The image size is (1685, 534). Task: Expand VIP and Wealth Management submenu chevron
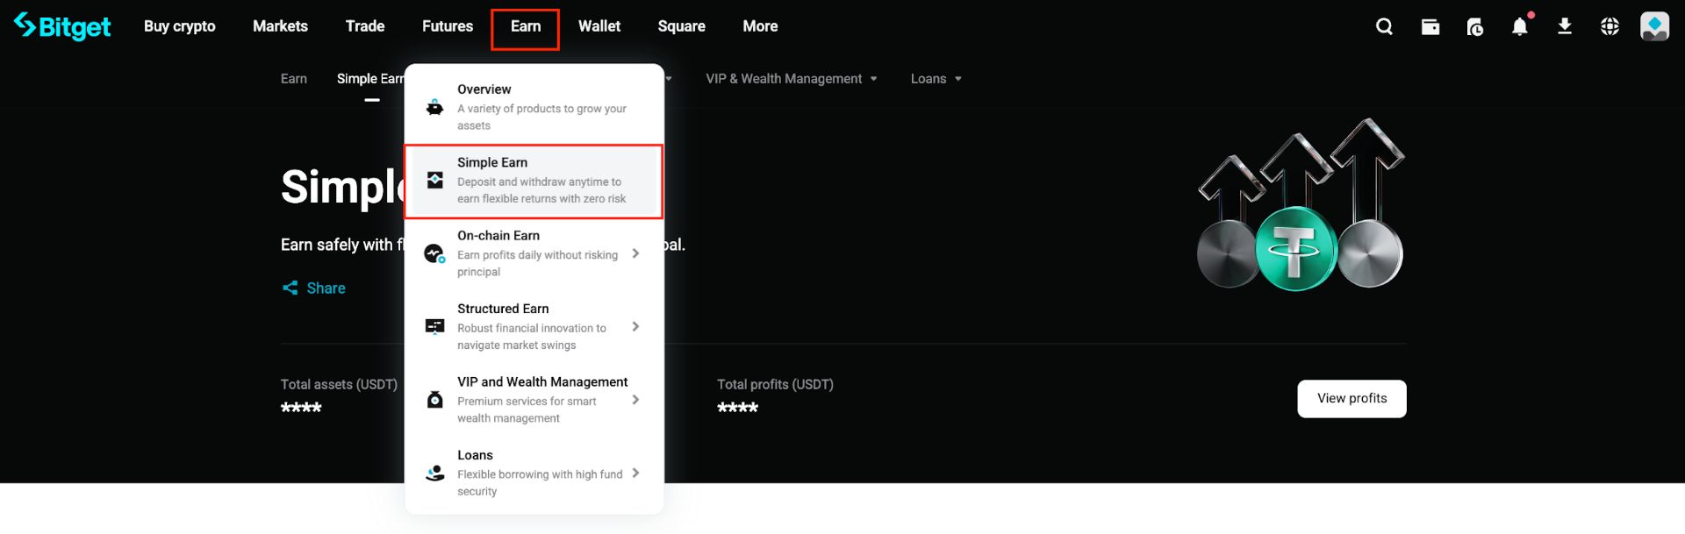(635, 400)
